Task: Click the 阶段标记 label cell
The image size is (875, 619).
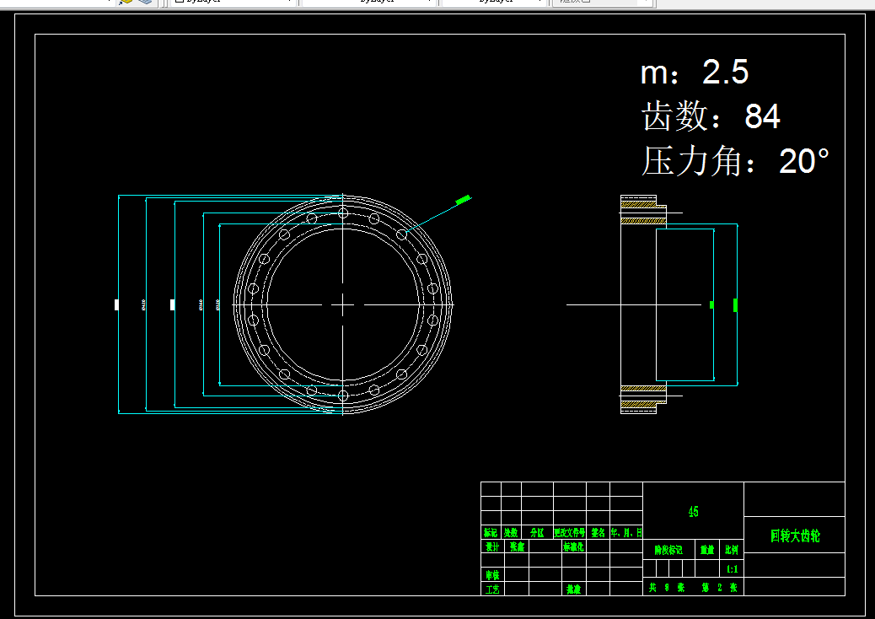Action: 668,550
